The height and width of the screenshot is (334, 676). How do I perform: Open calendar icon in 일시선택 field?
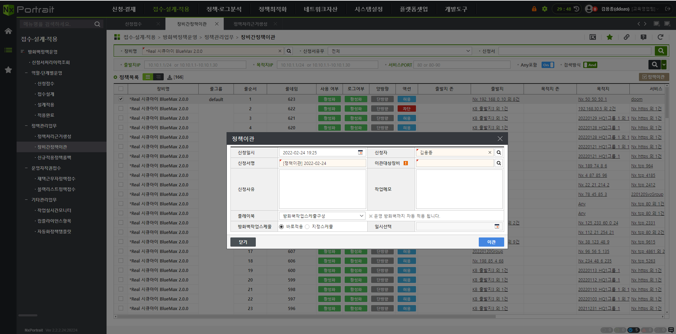click(x=497, y=227)
